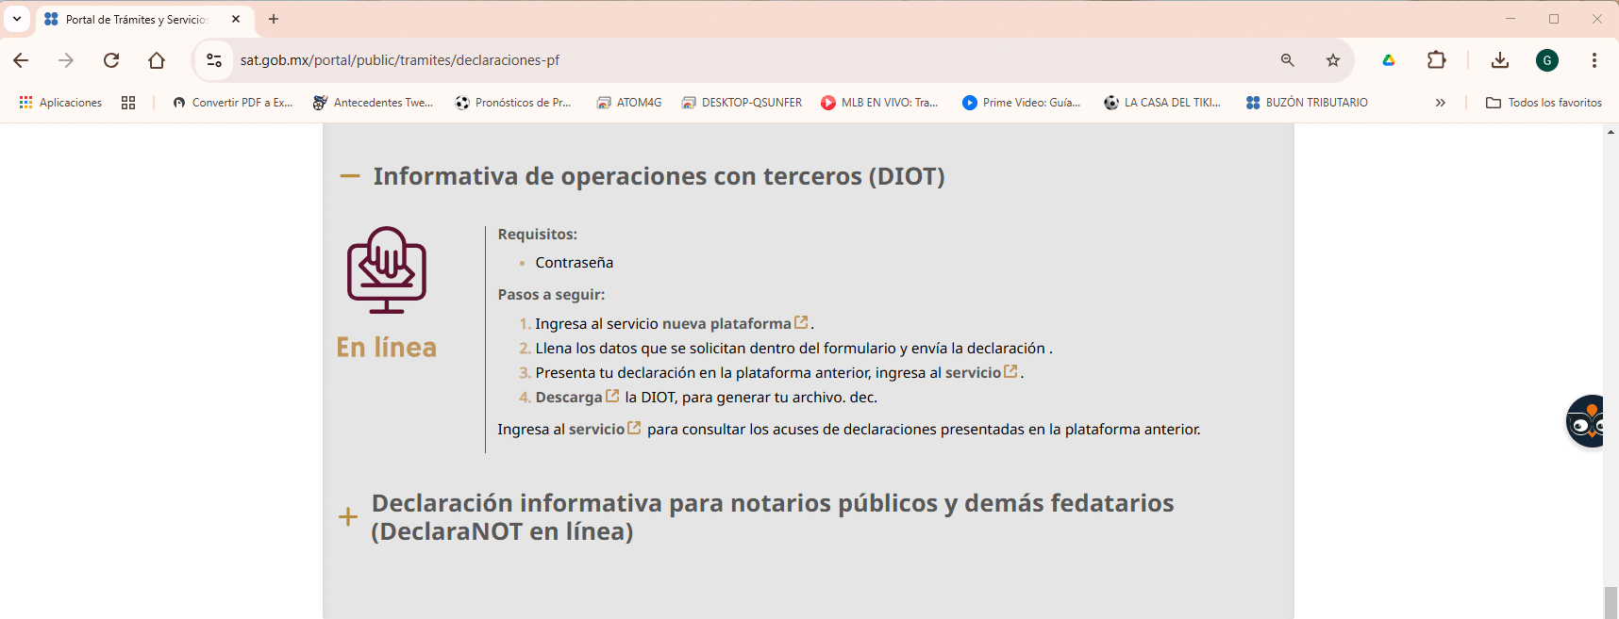Screen dimensions: 1619x619
Task: Click the Google Drive extension icon
Action: [x=1389, y=60]
